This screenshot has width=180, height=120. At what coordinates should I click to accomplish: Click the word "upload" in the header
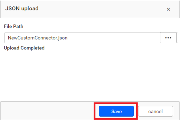click(30, 9)
